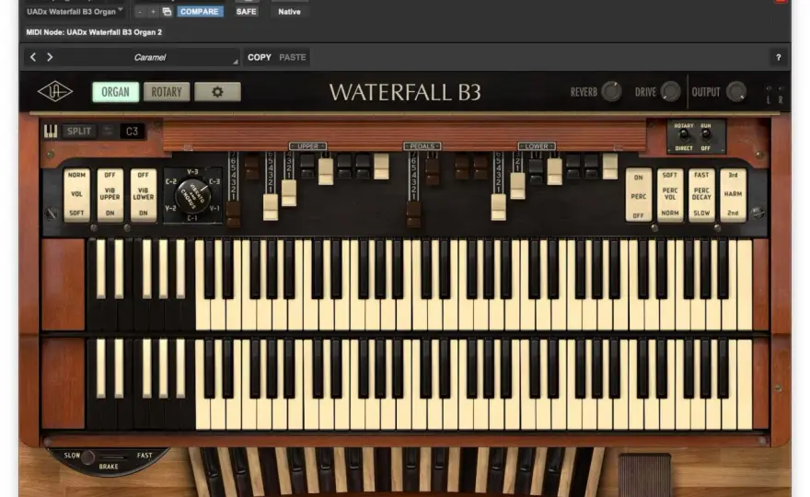Click the window copy settings icon beside COMPARE

[x=167, y=11]
